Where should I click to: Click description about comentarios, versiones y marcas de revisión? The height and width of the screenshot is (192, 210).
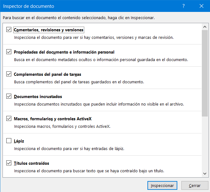click(x=94, y=38)
